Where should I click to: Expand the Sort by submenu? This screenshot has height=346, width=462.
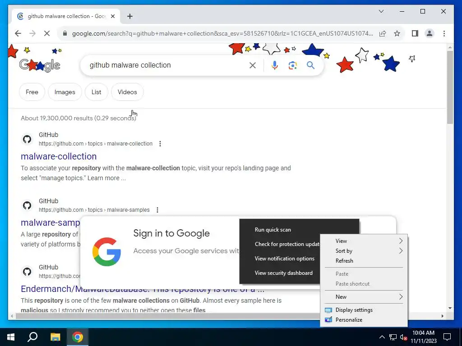coord(364,251)
